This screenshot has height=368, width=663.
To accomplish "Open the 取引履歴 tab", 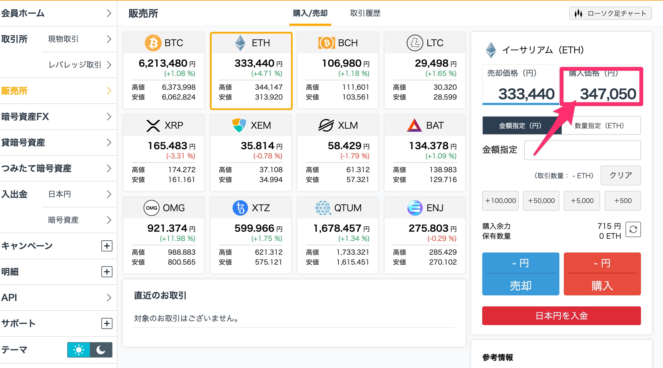I will pos(365,13).
